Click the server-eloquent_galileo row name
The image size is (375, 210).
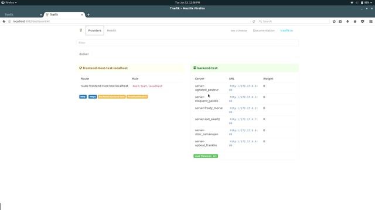tap(206, 99)
